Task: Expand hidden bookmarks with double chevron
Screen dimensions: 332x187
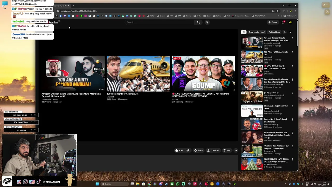Action: 278,16
